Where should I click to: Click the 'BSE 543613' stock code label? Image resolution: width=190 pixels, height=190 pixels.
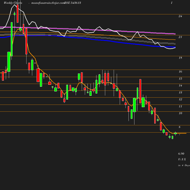point(73,3)
